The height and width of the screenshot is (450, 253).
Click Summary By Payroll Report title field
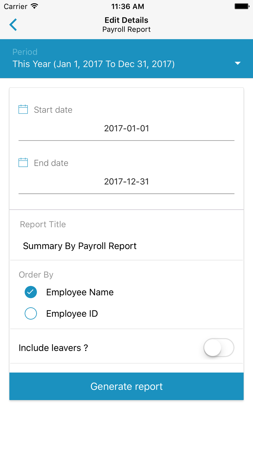click(80, 246)
